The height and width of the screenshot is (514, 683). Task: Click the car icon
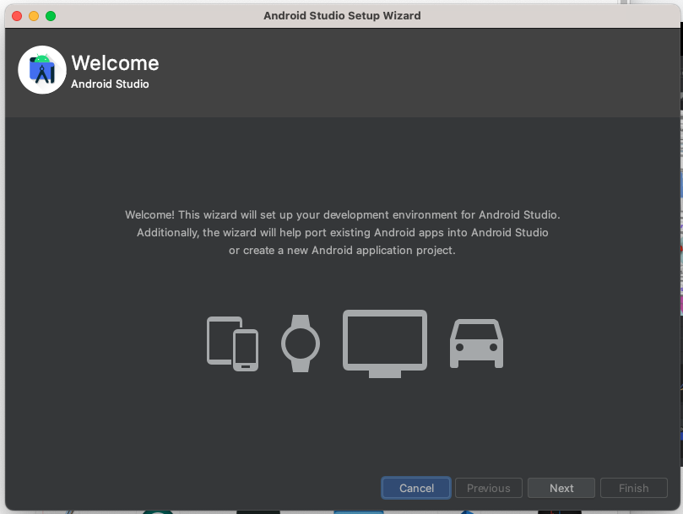point(476,344)
